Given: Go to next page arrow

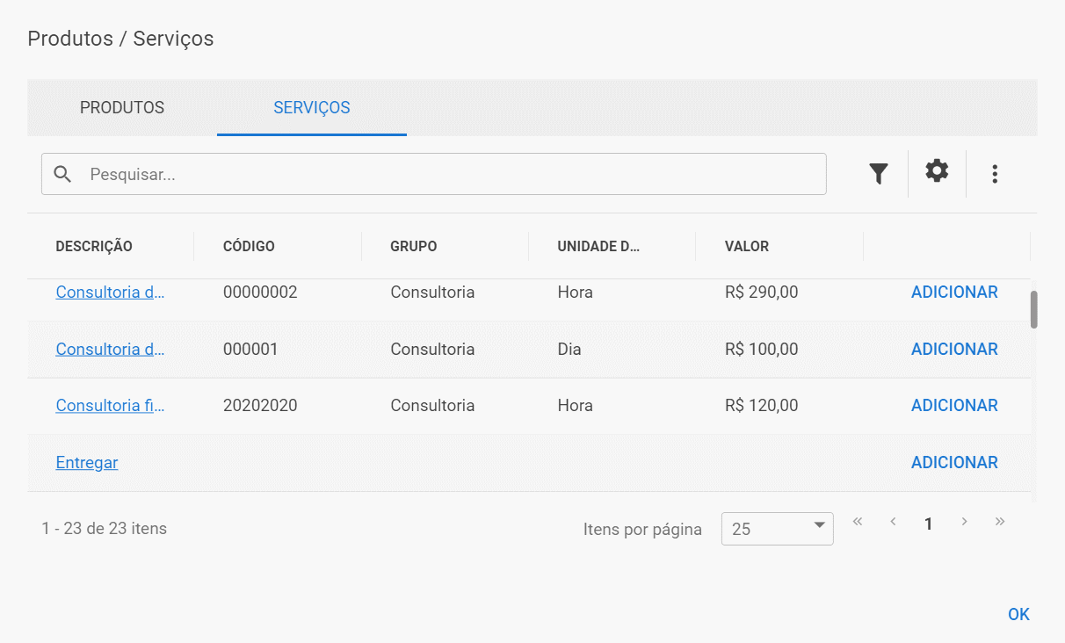Looking at the screenshot, I should [x=964, y=522].
